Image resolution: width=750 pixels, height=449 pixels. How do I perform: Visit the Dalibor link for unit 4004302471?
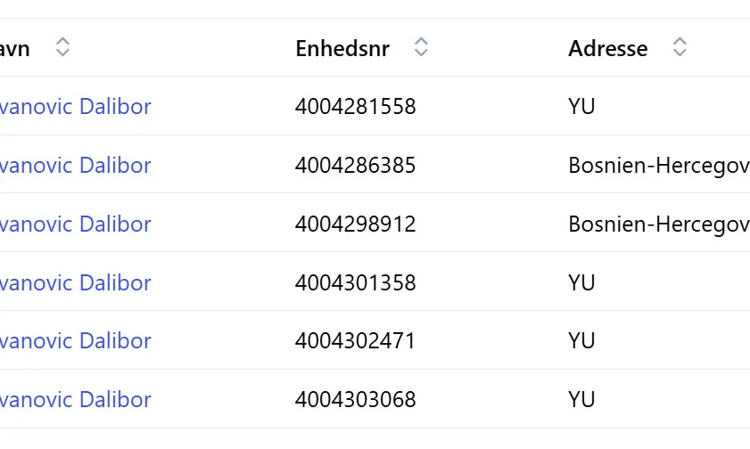click(76, 341)
